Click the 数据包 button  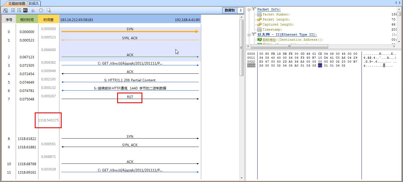click(x=230, y=10)
